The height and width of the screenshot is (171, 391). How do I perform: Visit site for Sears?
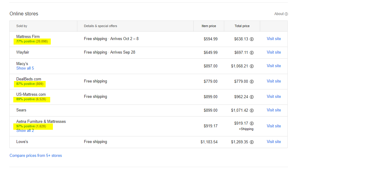pos(274,110)
